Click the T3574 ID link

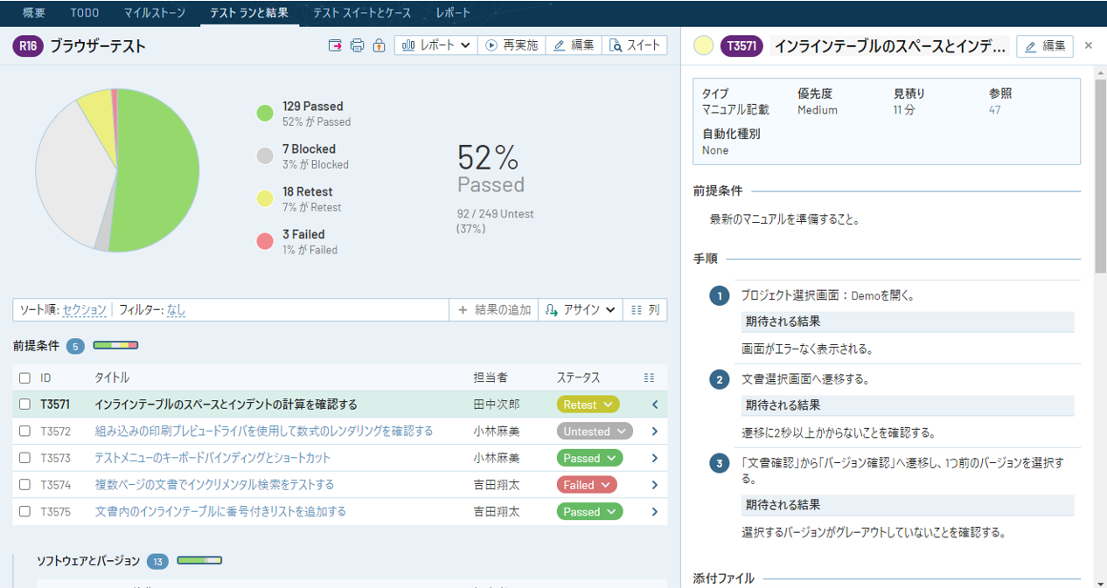(56, 485)
